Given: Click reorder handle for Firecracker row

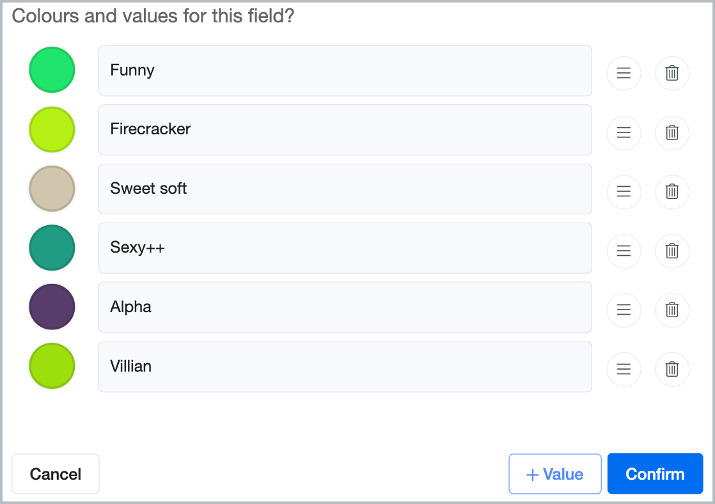Looking at the screenshot, I should [624, 133].
